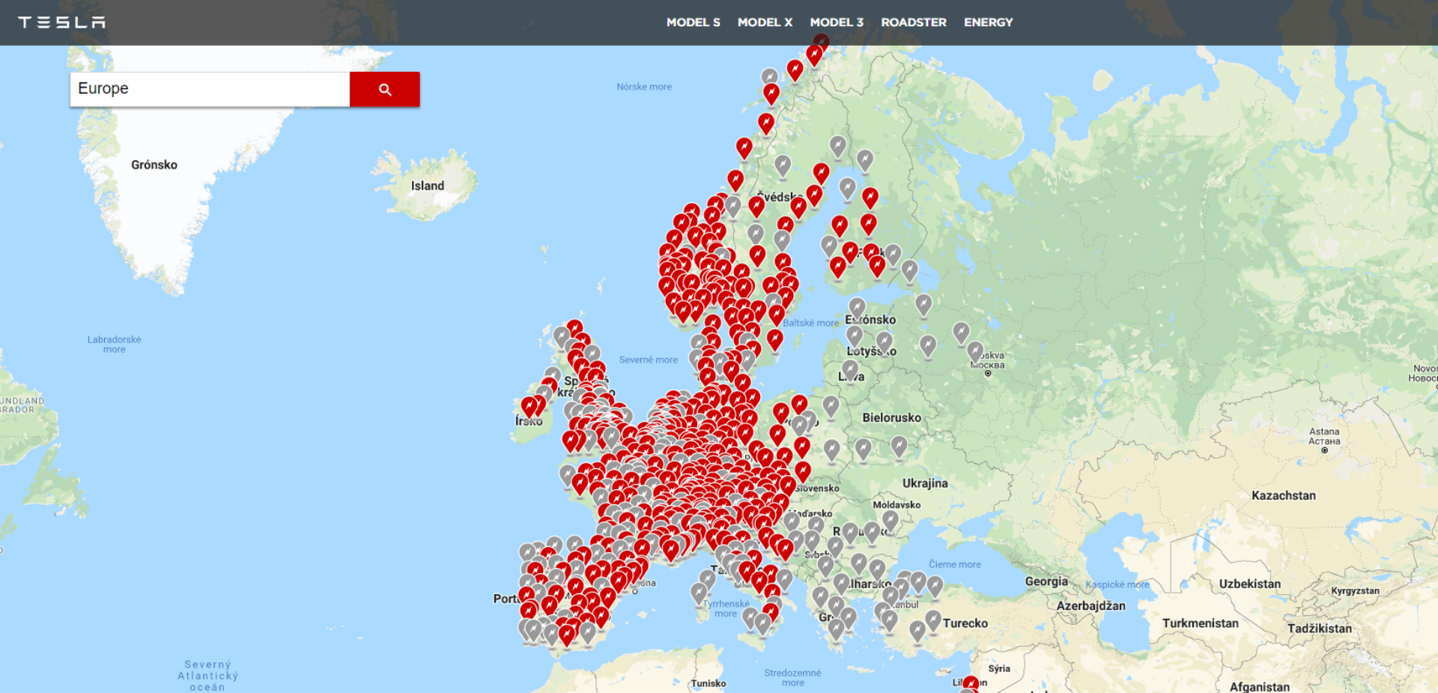Open the Model 3 menu item
Viewport: 1438px width, 693px height.
pos(836,22)
